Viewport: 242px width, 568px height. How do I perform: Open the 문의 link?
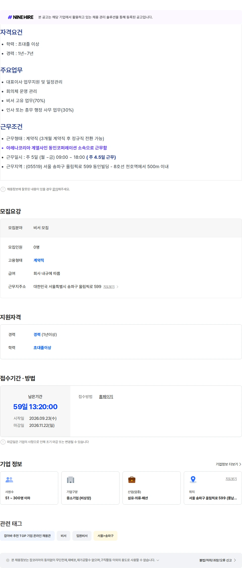pyautogui.click(x=55, y=189)
